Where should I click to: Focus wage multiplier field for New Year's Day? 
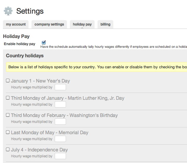(60, 87)
